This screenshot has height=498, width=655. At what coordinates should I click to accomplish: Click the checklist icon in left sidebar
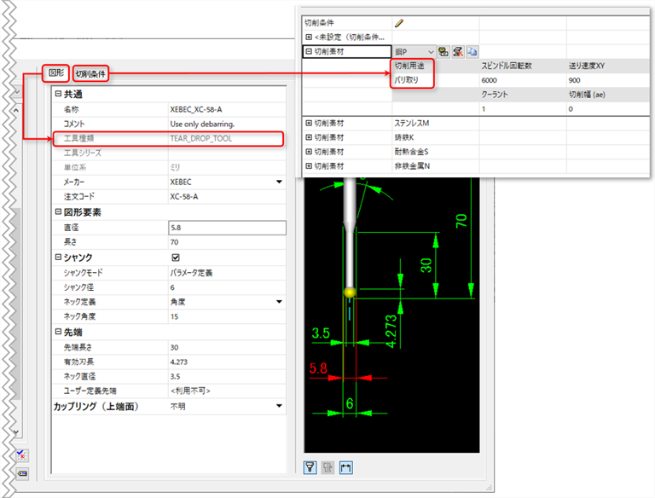(22, 455)
